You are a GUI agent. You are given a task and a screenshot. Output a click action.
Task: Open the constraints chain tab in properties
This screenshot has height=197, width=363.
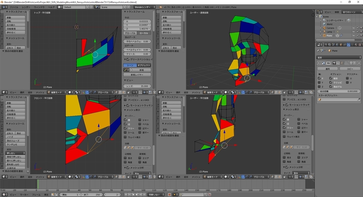point(345,45)
